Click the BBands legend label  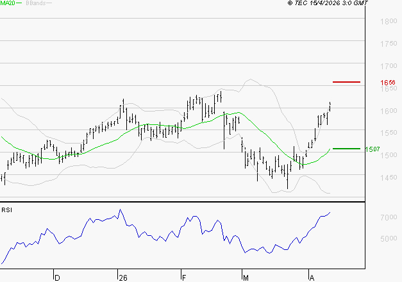pos(36,3)
